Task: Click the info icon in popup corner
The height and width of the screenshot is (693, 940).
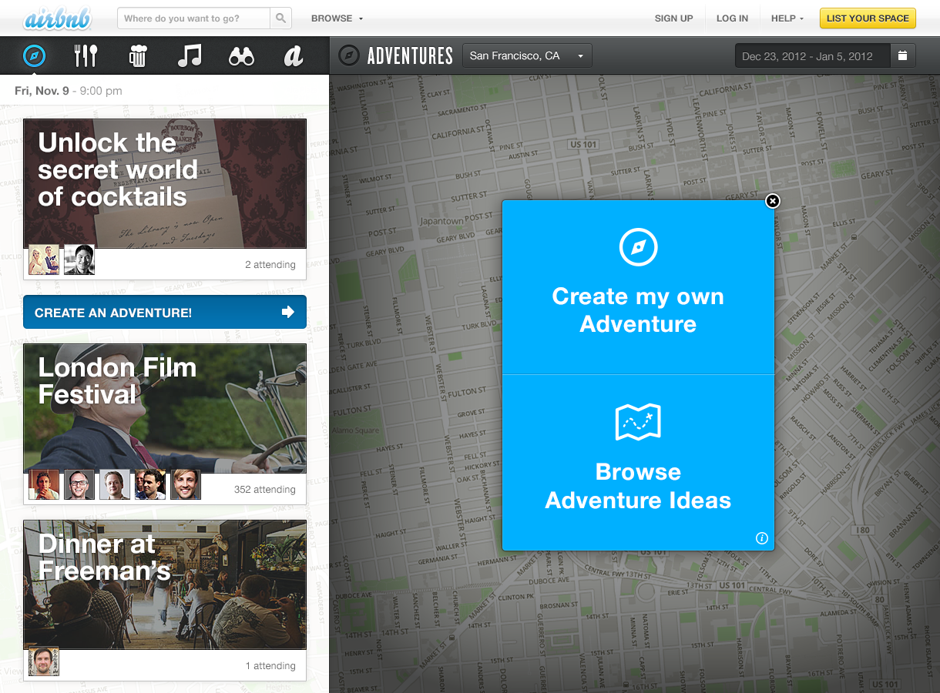Action: pyautogui.click(x=762, y=538)
